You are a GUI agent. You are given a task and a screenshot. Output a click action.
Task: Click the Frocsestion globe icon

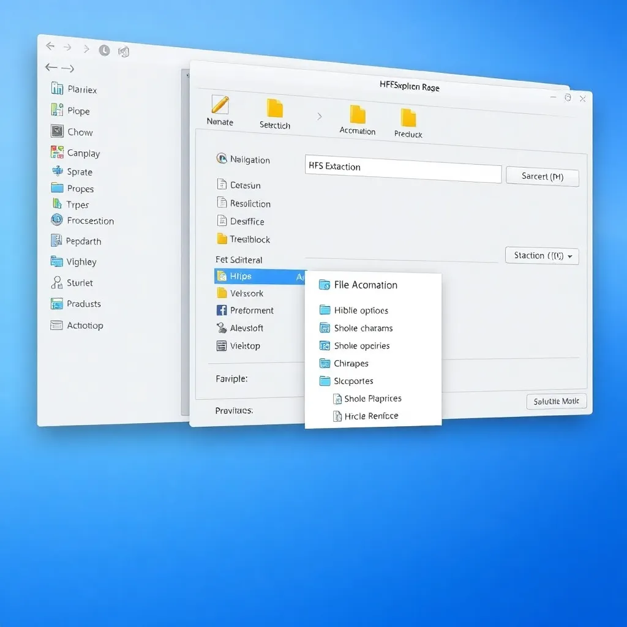tap(57, 220)
